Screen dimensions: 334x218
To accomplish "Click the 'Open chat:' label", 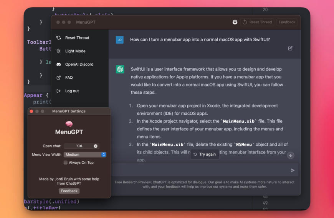I will (52, 146).
